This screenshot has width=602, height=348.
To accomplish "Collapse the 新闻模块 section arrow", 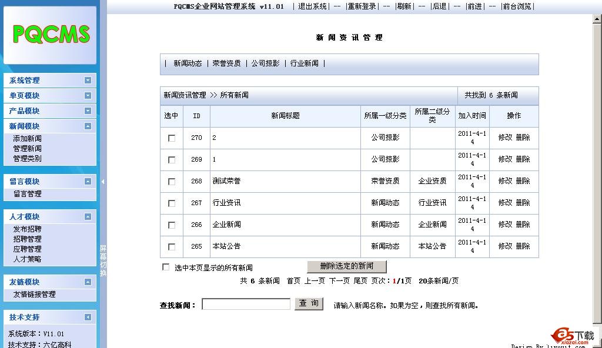I will tap(88, 126).
